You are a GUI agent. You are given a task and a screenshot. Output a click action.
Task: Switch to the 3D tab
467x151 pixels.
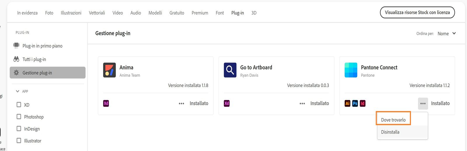[x=254, y=13]
